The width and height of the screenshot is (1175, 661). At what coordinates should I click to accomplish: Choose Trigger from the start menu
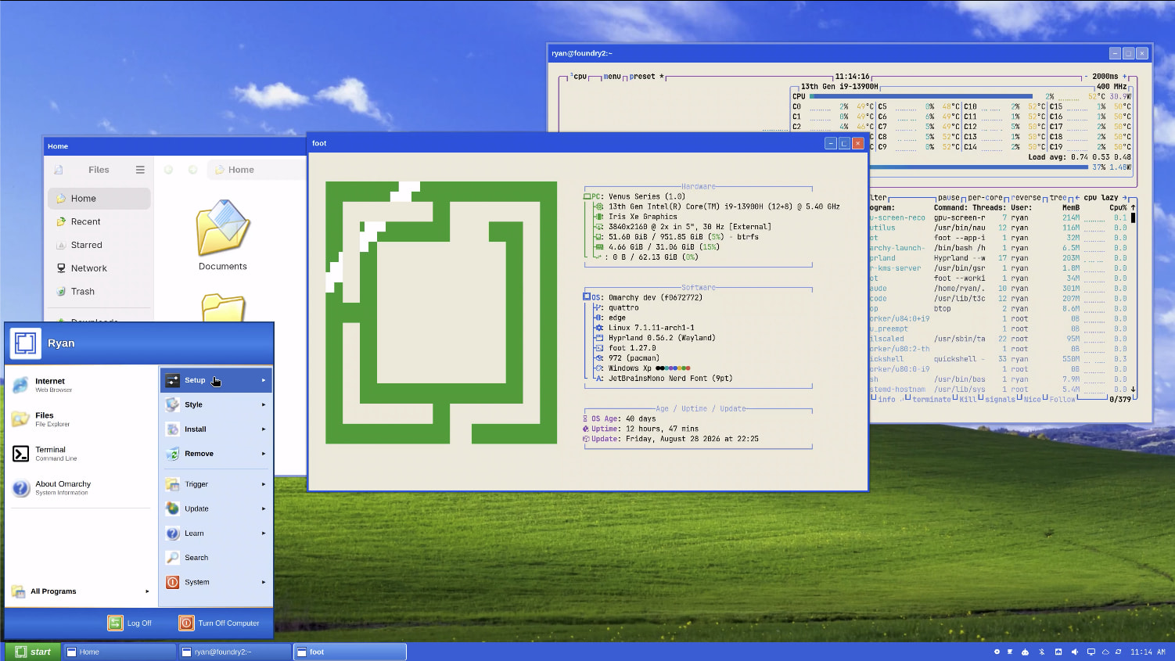click(216, 484)
